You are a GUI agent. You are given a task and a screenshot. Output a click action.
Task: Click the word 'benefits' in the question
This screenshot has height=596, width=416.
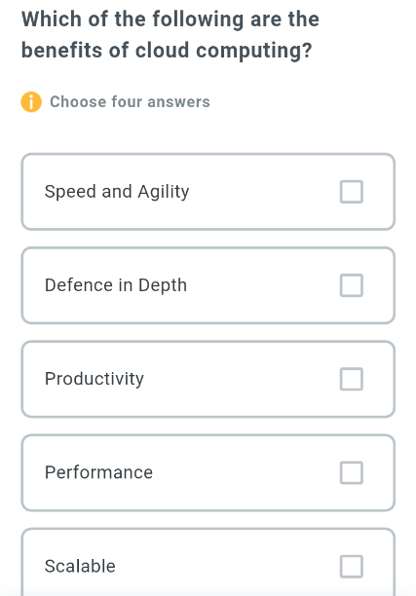pyautogui.click(x=61, y=51)
